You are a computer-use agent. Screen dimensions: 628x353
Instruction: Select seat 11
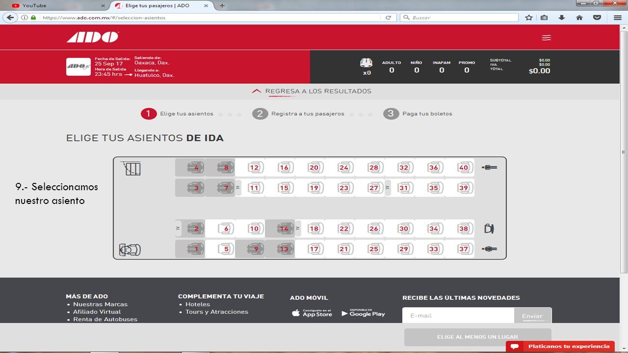click(254, 188)
